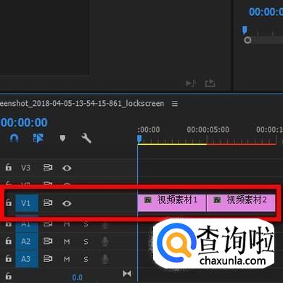Toggle the lock on the master track
The image size is (283, 283).
(9, 276)
